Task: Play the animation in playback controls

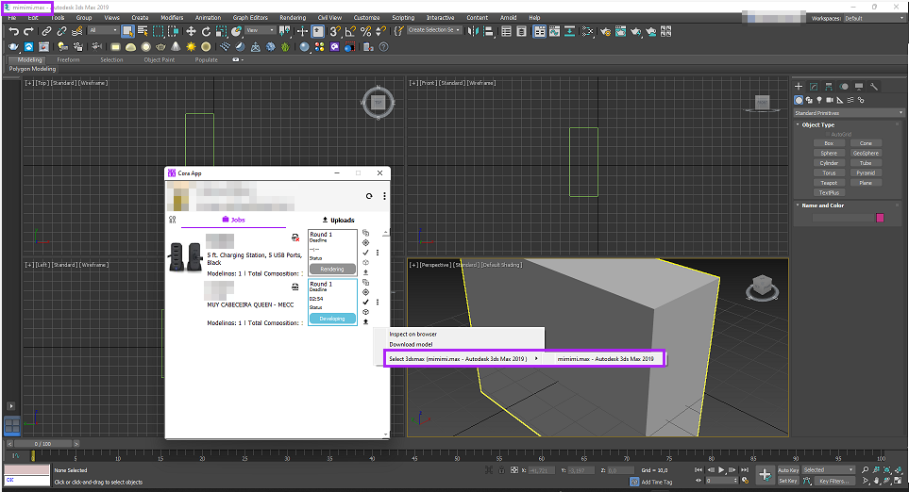Action: tap(721, 469)
